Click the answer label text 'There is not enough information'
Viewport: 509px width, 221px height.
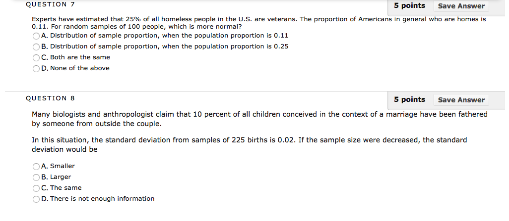coord(102,199)
